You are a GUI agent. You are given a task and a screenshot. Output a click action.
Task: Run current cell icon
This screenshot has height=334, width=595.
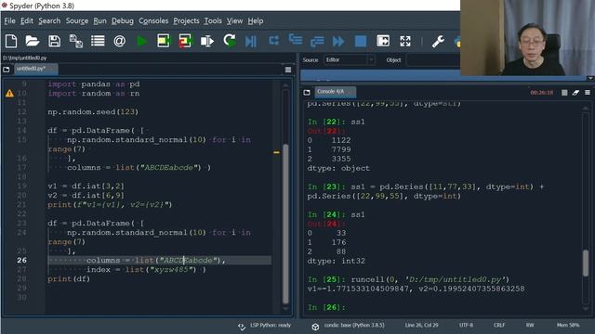tap(164, 41)
